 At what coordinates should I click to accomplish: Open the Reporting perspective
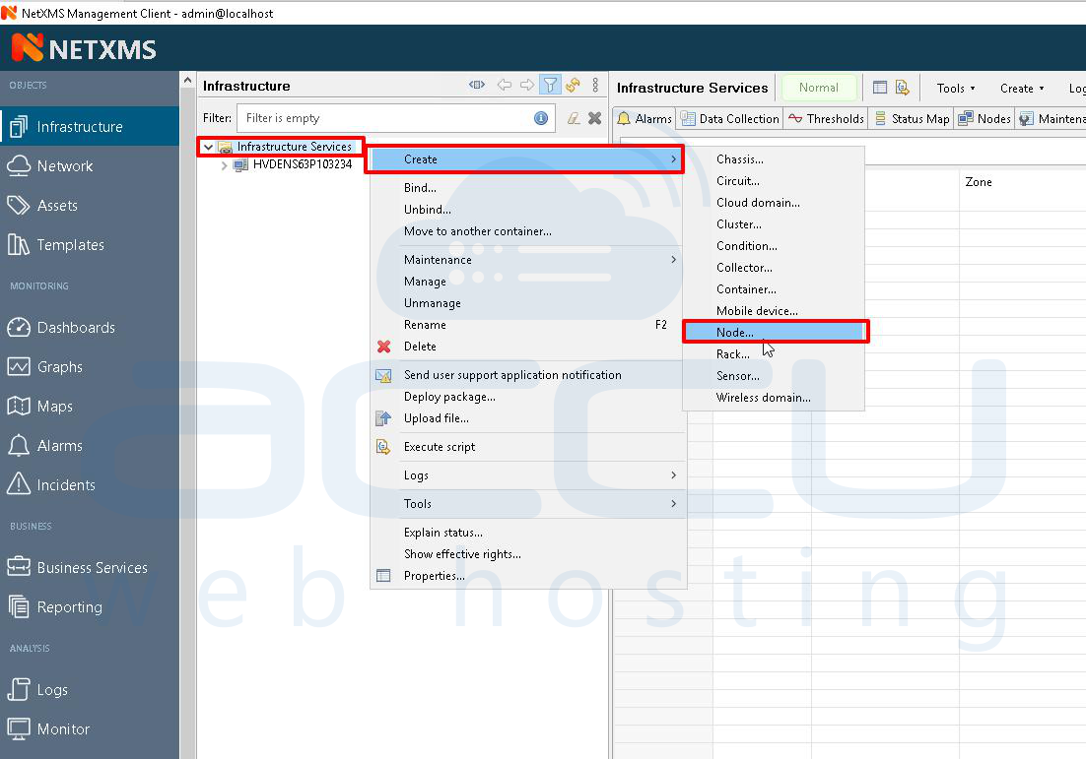(90, 606)
